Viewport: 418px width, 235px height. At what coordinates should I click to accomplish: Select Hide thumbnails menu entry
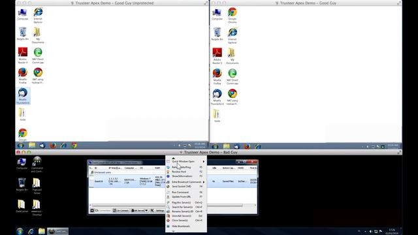(x=185, y=227)
